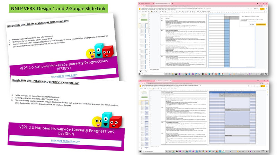Click the speaker notes area in upper Slides window
This screenshot has height=155, width=277.
point(154,70)
